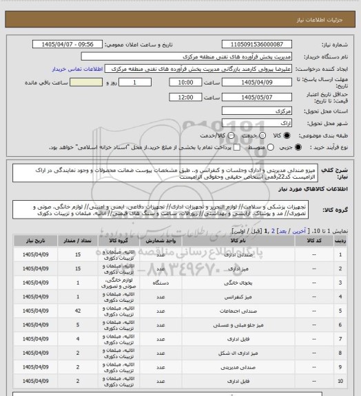This screenshot has width=361, height=396.
Task: Click the public announcement date field 1405/04/07 - 09:56
Action: [68, 44]
